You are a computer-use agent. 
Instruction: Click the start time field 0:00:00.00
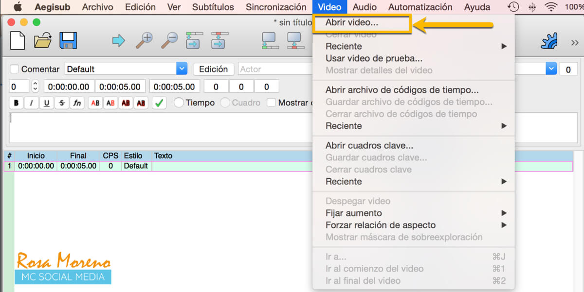[69, 86]
